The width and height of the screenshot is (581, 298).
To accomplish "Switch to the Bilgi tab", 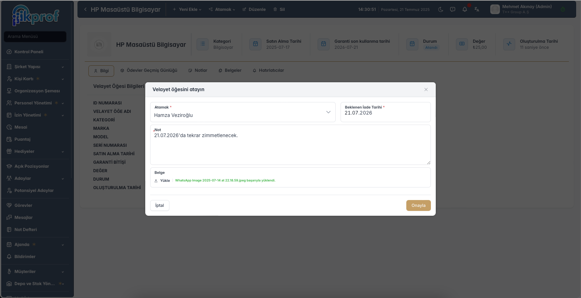I will tap(101, 71).
